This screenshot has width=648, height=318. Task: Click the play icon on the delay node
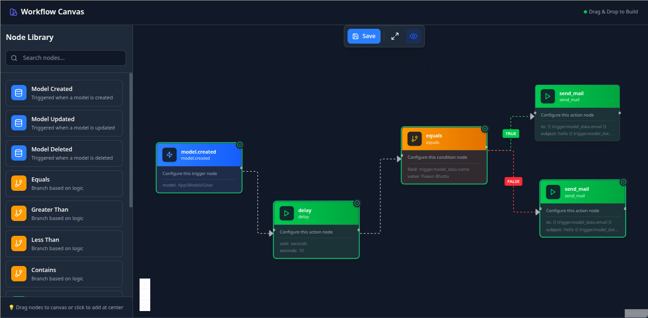pyautogui.click(x=287, y=213)
